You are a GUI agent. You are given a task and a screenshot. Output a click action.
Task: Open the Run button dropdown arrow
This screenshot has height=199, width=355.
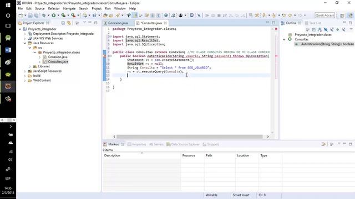(58, 15)
